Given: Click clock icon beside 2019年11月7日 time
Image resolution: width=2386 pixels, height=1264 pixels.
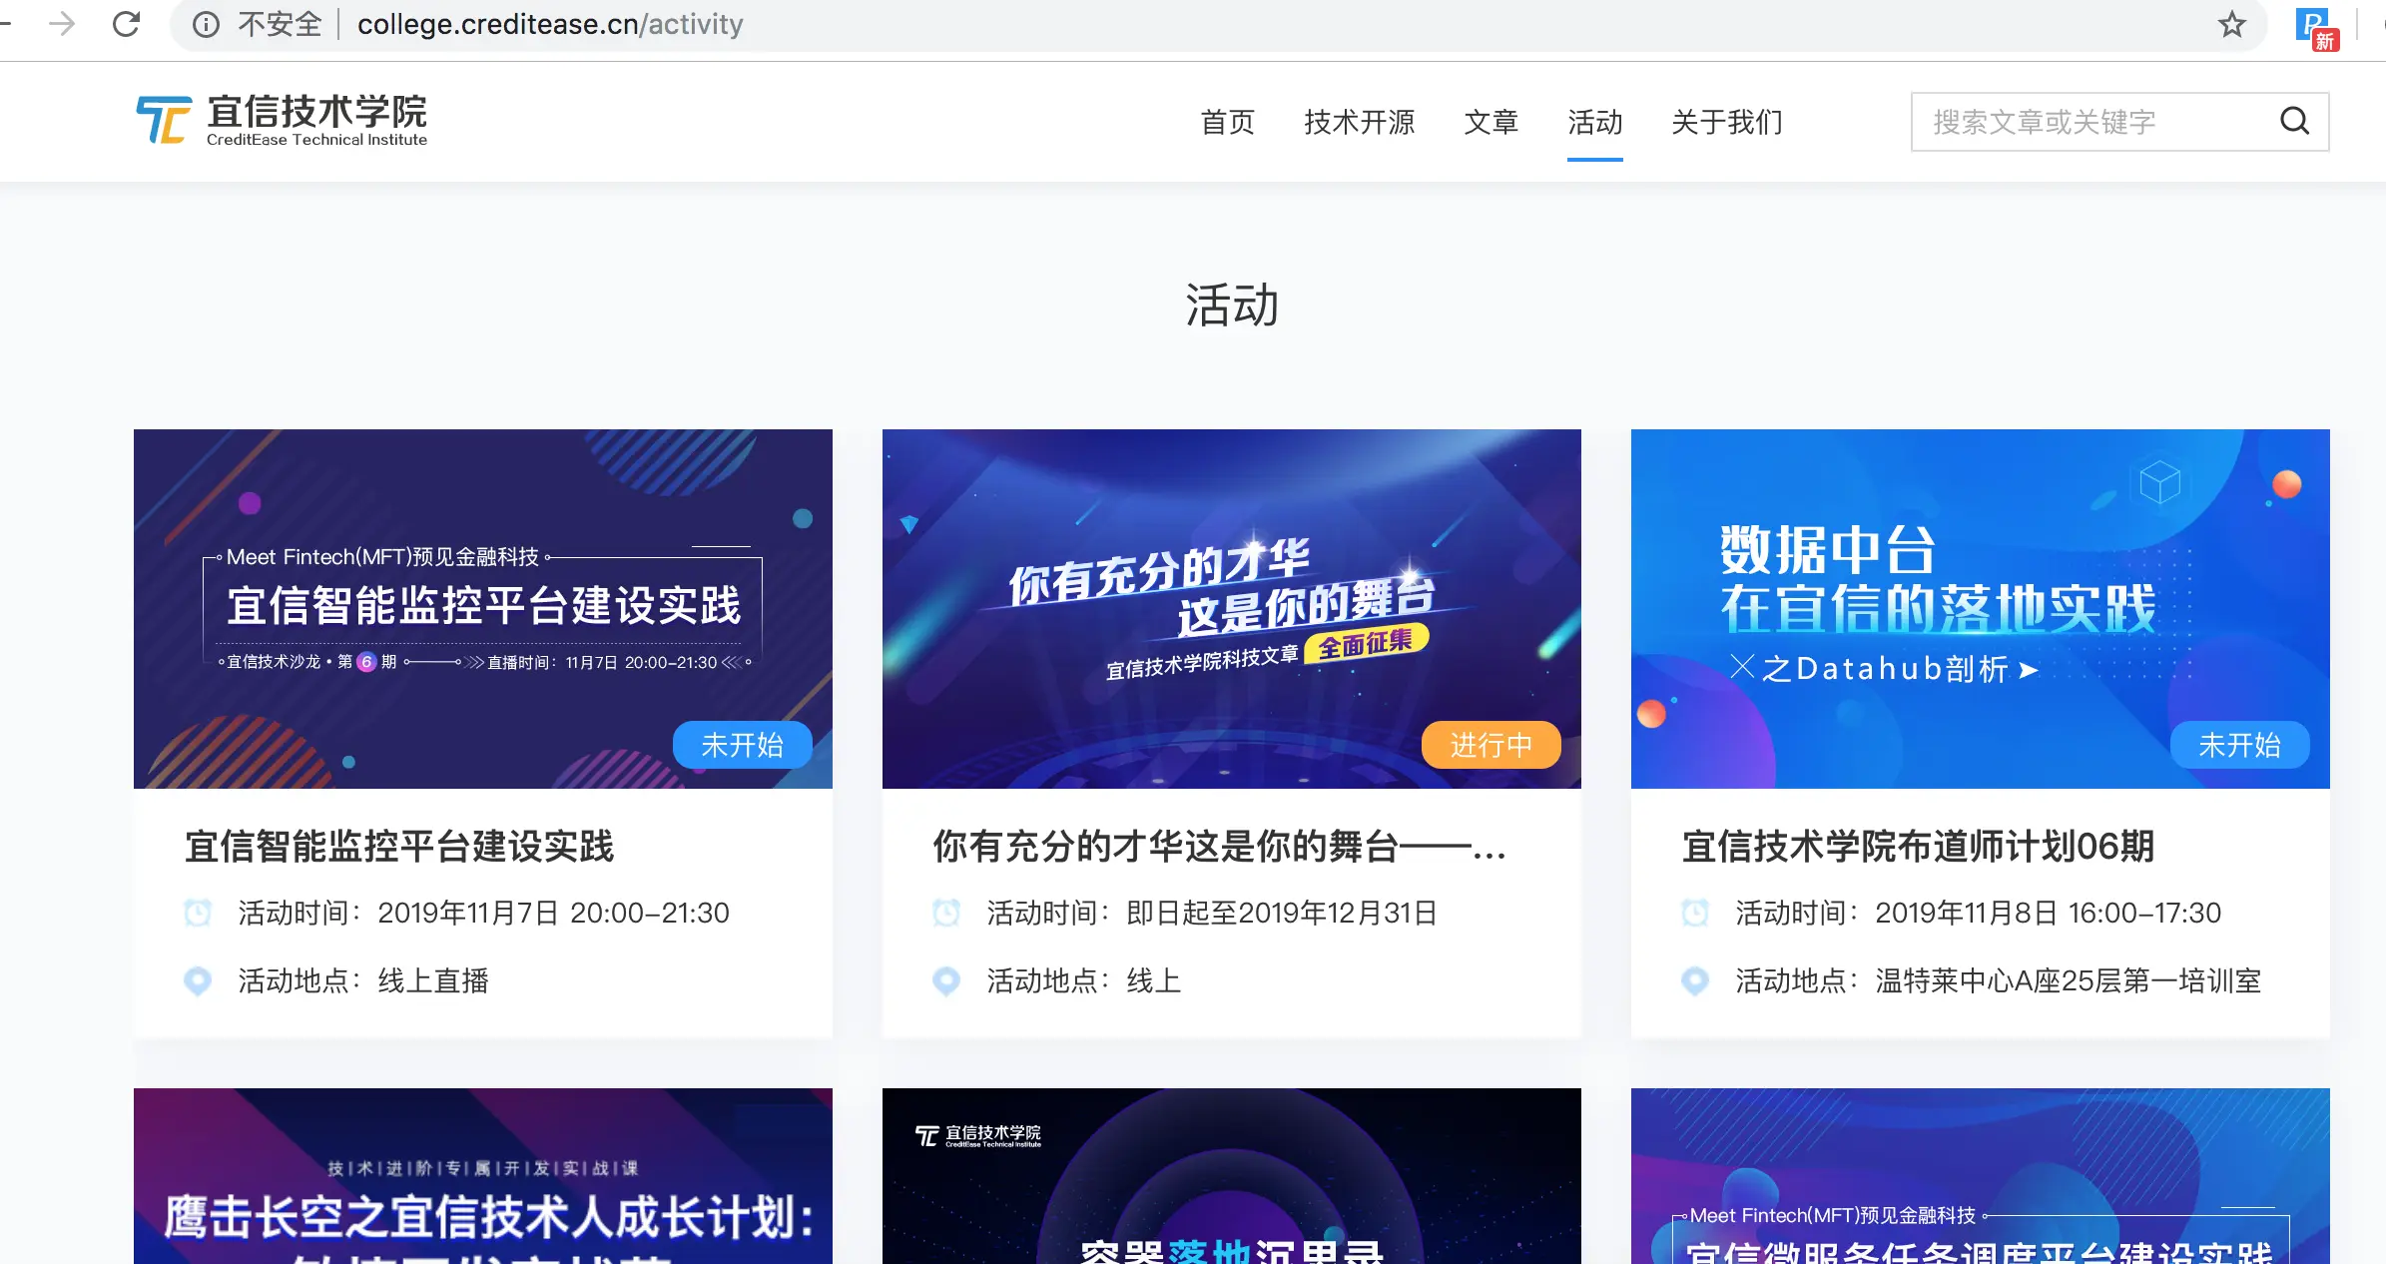Looking at the screenshot, I should coord(198,913).
